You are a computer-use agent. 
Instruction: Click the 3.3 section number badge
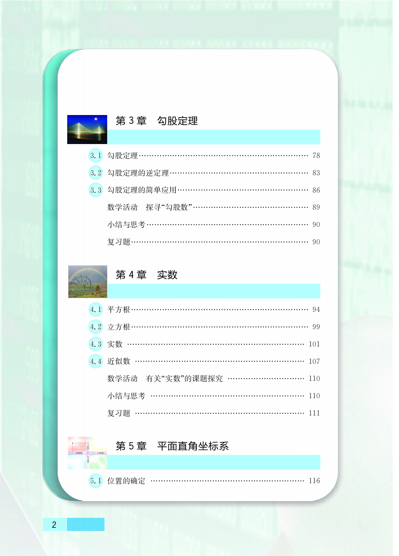[x=96, y=190]
